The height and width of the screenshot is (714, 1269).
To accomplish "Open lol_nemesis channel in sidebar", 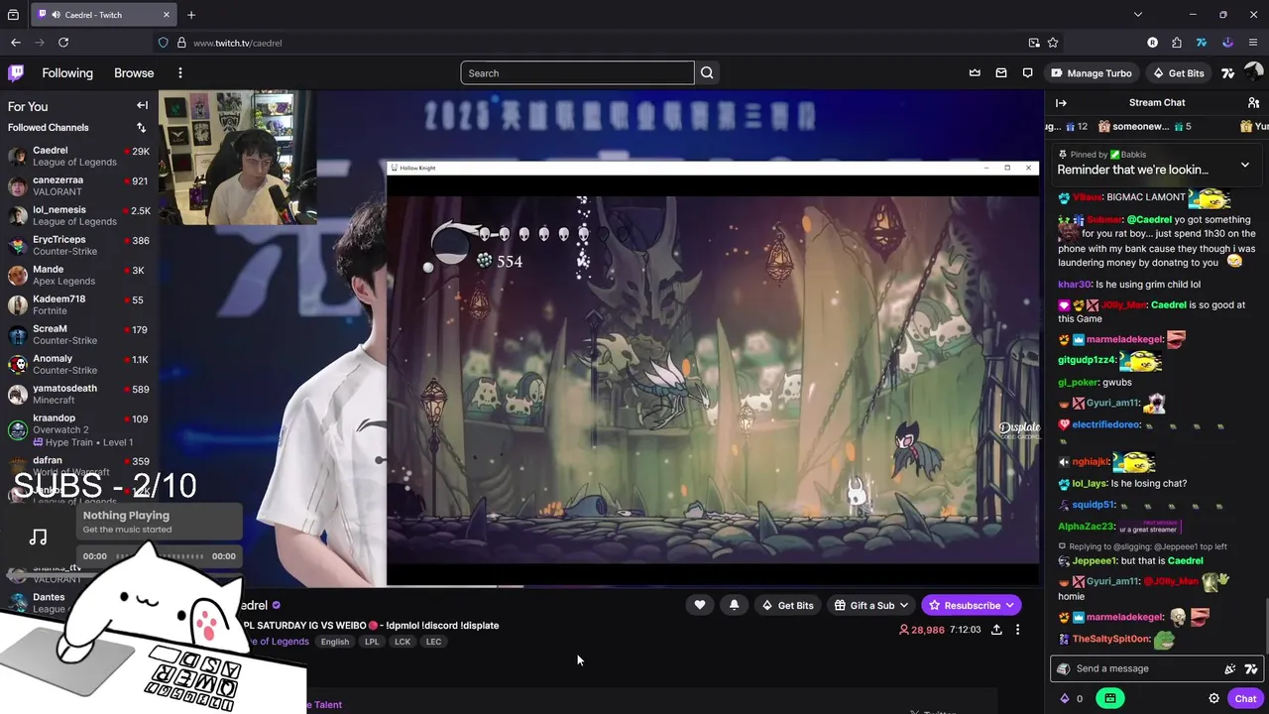I will pyautogui.click(x=78, y=216).
